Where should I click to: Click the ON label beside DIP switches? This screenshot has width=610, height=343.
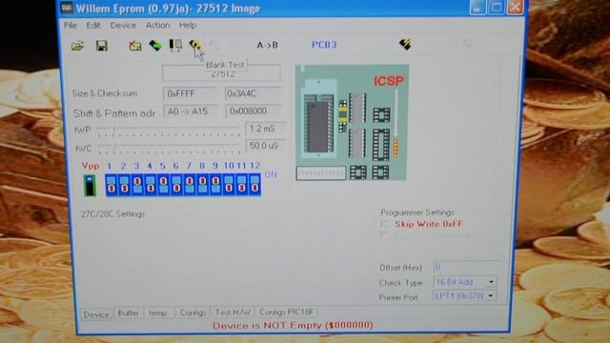click(x=271, y=174)
